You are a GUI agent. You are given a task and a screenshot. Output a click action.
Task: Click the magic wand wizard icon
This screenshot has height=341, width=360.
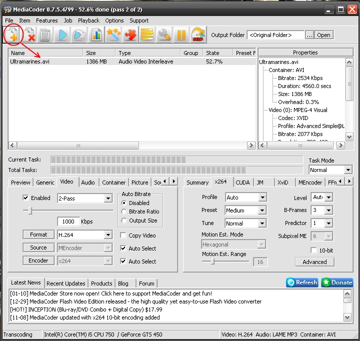point(113,35)
